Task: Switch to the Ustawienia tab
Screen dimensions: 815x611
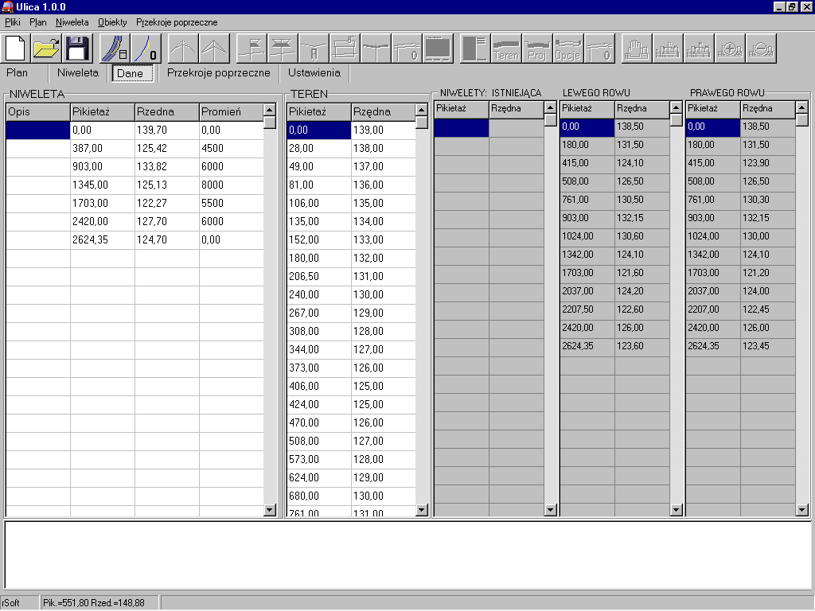Action: click(x=314, y=72)
